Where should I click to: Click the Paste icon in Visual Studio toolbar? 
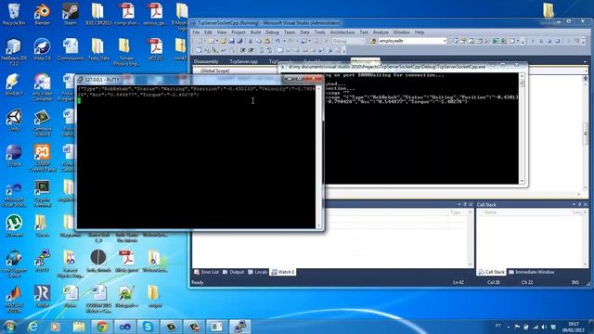267,41
